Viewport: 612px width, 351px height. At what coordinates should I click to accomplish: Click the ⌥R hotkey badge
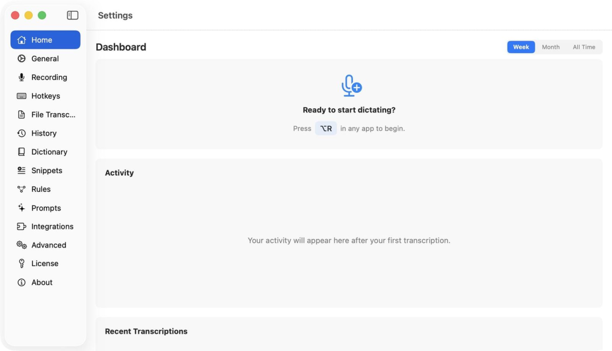[x=326, y=129]
